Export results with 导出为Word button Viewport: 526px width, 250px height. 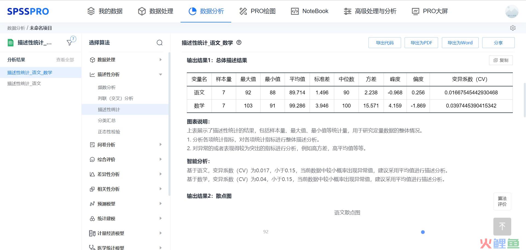click(460, 43)
